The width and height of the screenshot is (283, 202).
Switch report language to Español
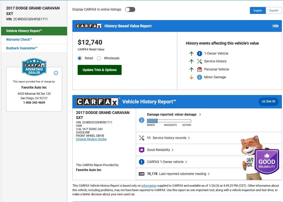(274, 11)
